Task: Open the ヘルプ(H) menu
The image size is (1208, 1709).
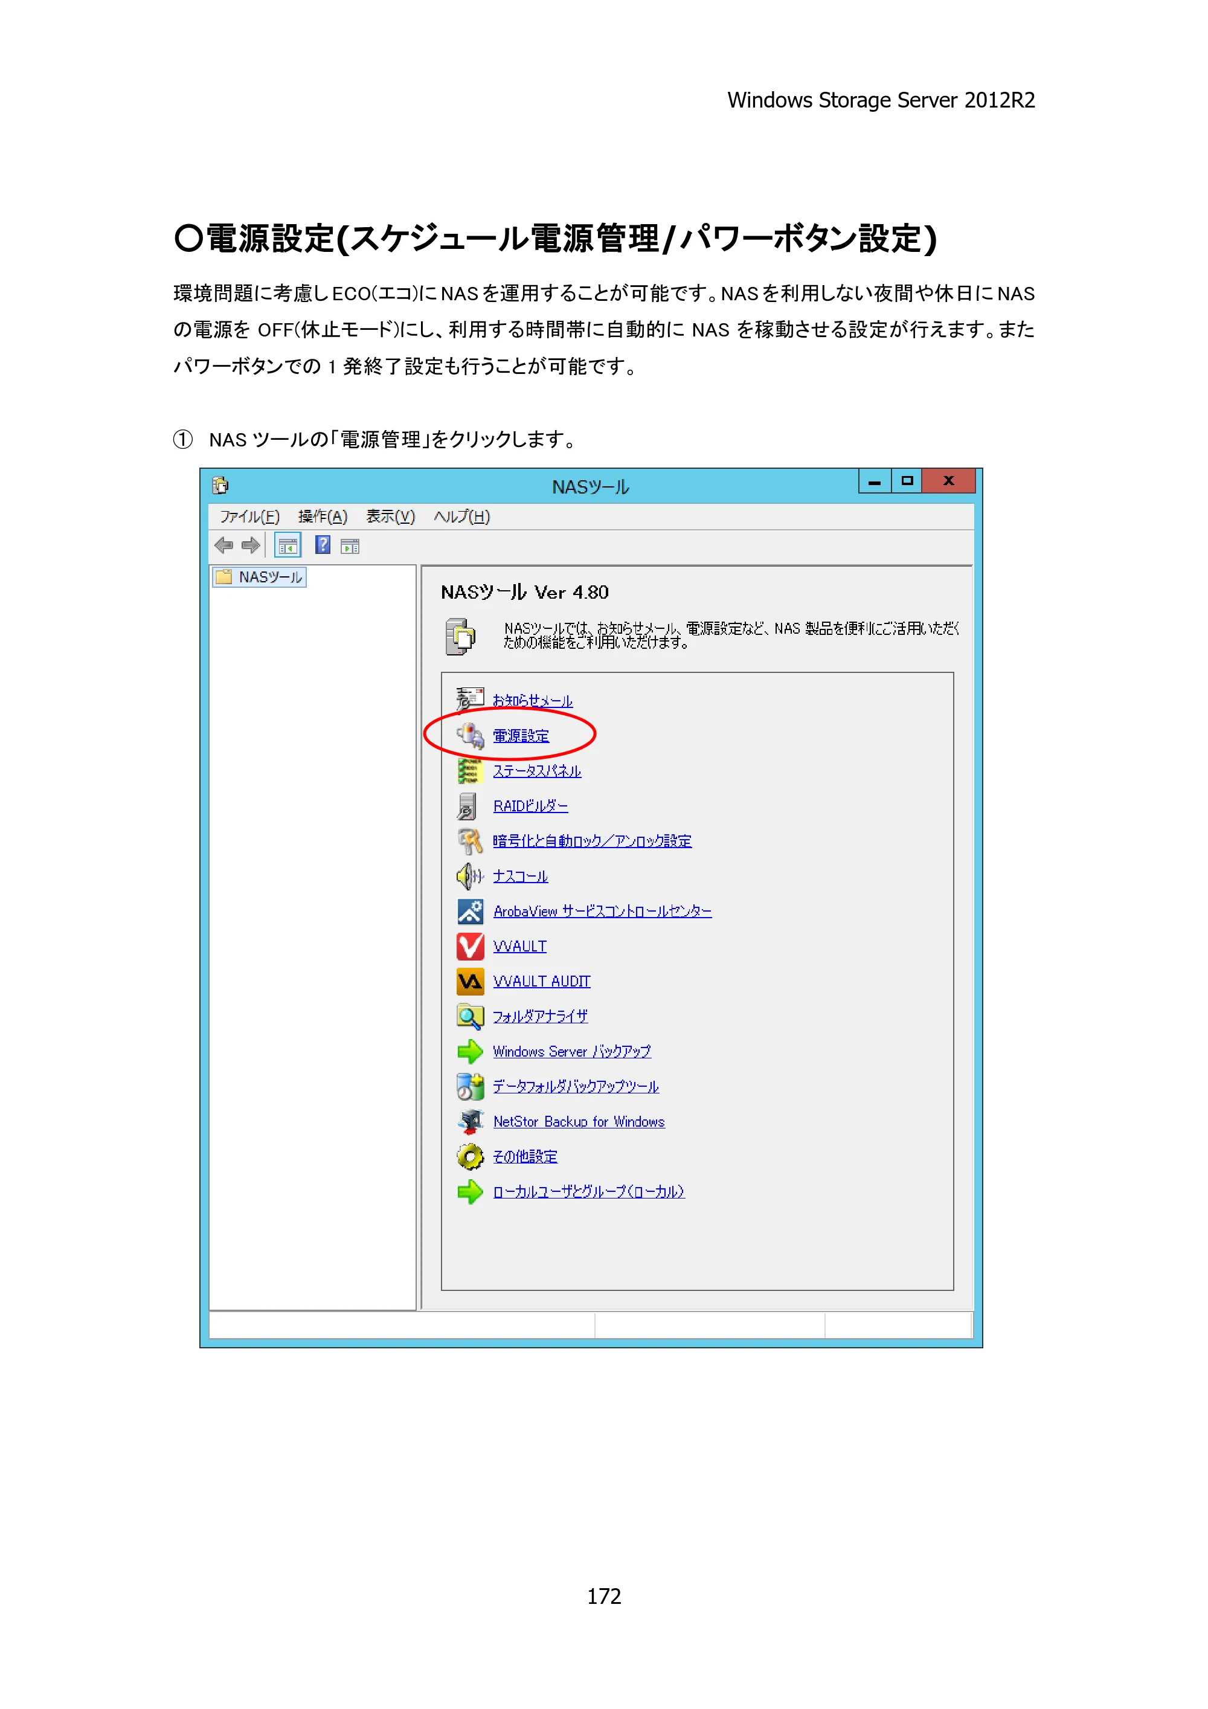Action: (x=461, y=517)
